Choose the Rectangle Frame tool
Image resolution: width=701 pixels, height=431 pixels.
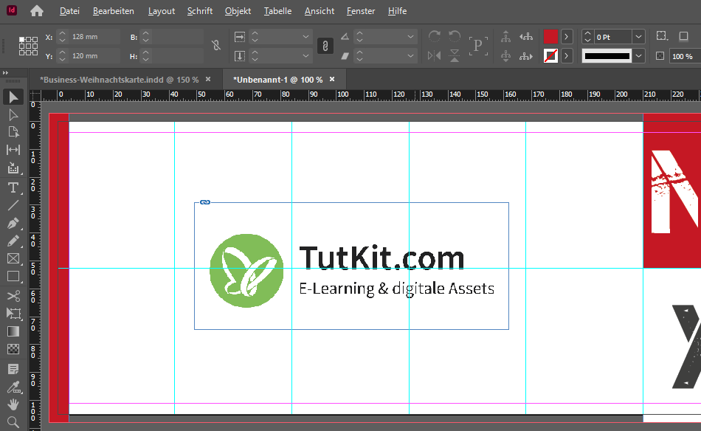point(13,259)
